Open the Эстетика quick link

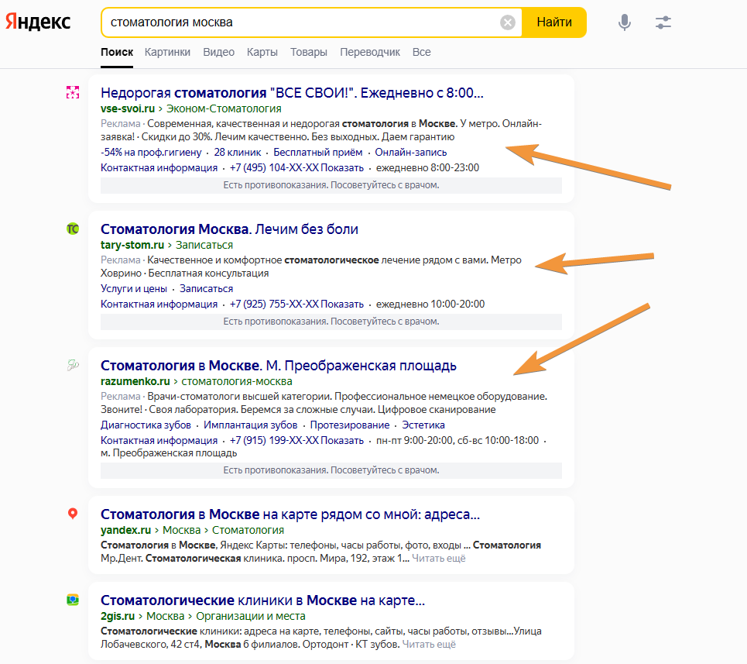pyautogui.click(x=423, y=425)
